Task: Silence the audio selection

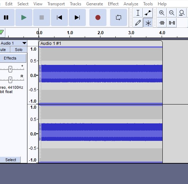Action: [172, 23]
